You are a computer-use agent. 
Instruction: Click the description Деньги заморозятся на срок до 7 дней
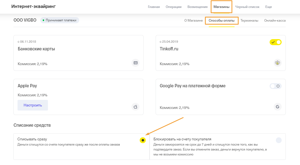pyautogui.click(x=210, y=149)
